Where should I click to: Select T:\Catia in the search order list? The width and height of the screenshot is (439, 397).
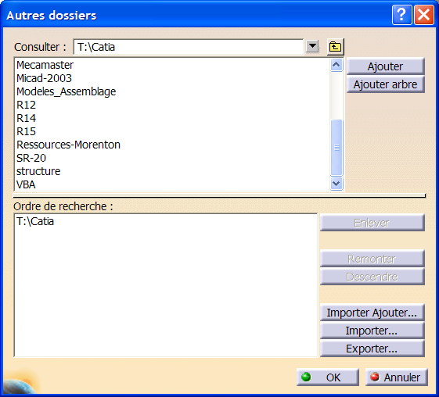[x=35, y=221]
